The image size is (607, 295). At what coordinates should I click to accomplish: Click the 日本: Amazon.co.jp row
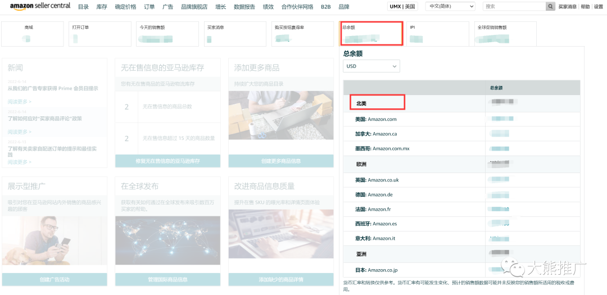point(461,270)
